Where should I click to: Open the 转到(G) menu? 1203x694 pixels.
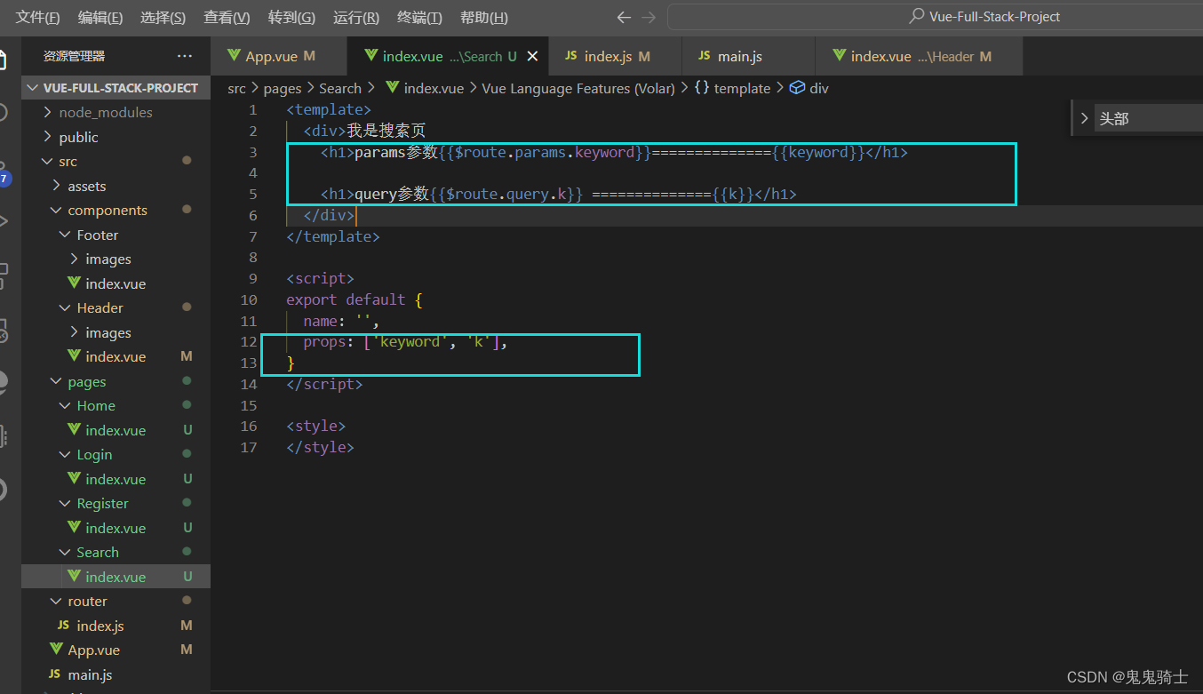coord(291,17)
